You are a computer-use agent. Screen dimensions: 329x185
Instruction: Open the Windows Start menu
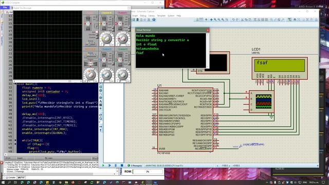(x=3, y=182)
